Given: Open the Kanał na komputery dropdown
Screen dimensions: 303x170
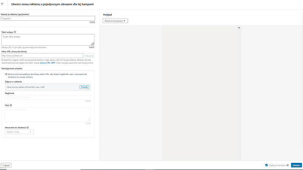Looking at the screenshot, I should coord(115,21).
